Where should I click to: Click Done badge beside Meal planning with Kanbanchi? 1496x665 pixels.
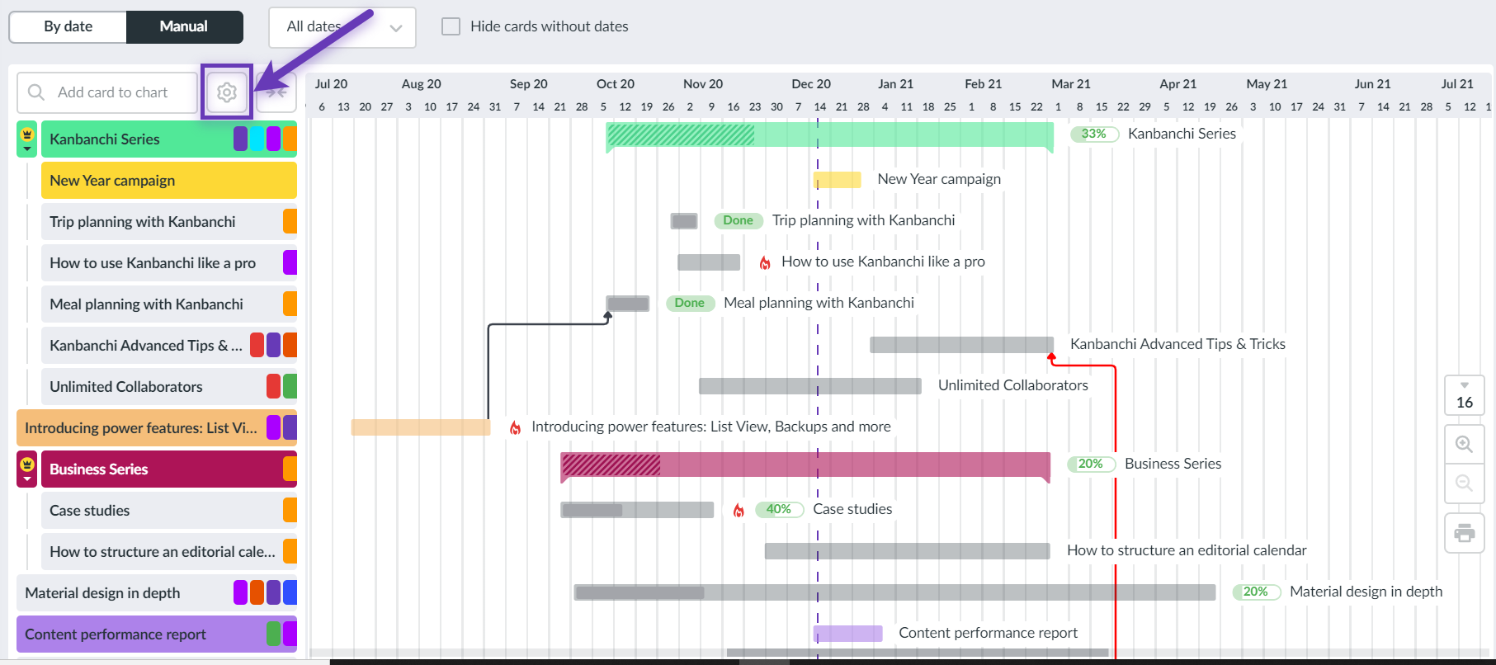[690, 303]
